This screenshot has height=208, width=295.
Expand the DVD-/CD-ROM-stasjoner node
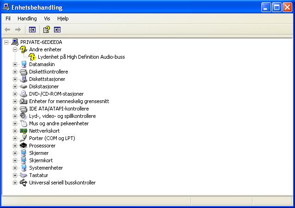click(x=15, y=94)
